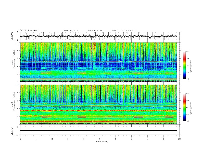202x156 pixels.
Task: Click the "-7" label on ch.1 colorbar
Action: [x=188, y=79]
